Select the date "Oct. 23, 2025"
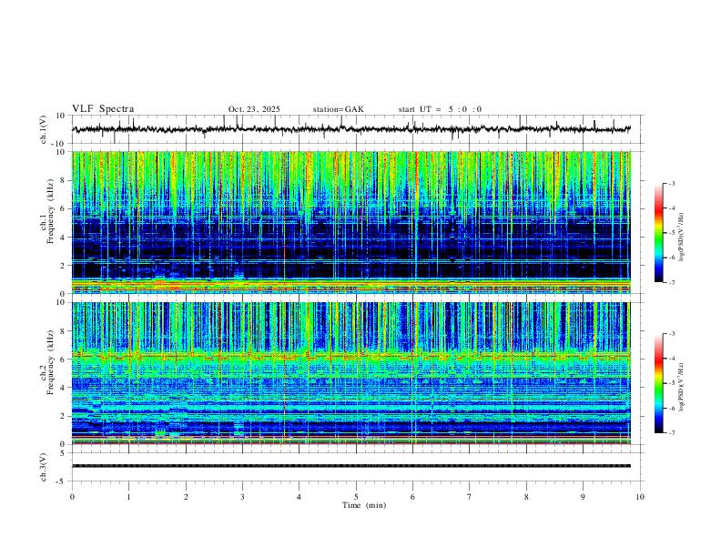 click(x=254, y=109)
